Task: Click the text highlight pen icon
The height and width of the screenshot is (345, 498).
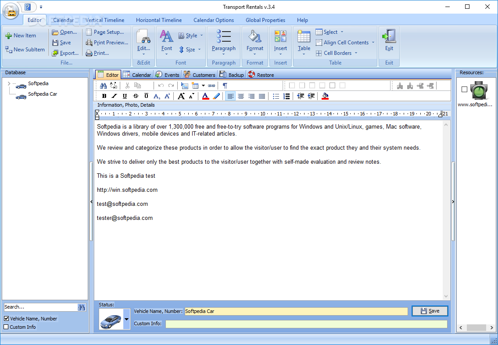Action: tap(216, 96)
